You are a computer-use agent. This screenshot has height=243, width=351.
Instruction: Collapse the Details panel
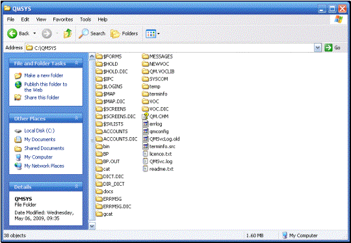pos(77,186)
